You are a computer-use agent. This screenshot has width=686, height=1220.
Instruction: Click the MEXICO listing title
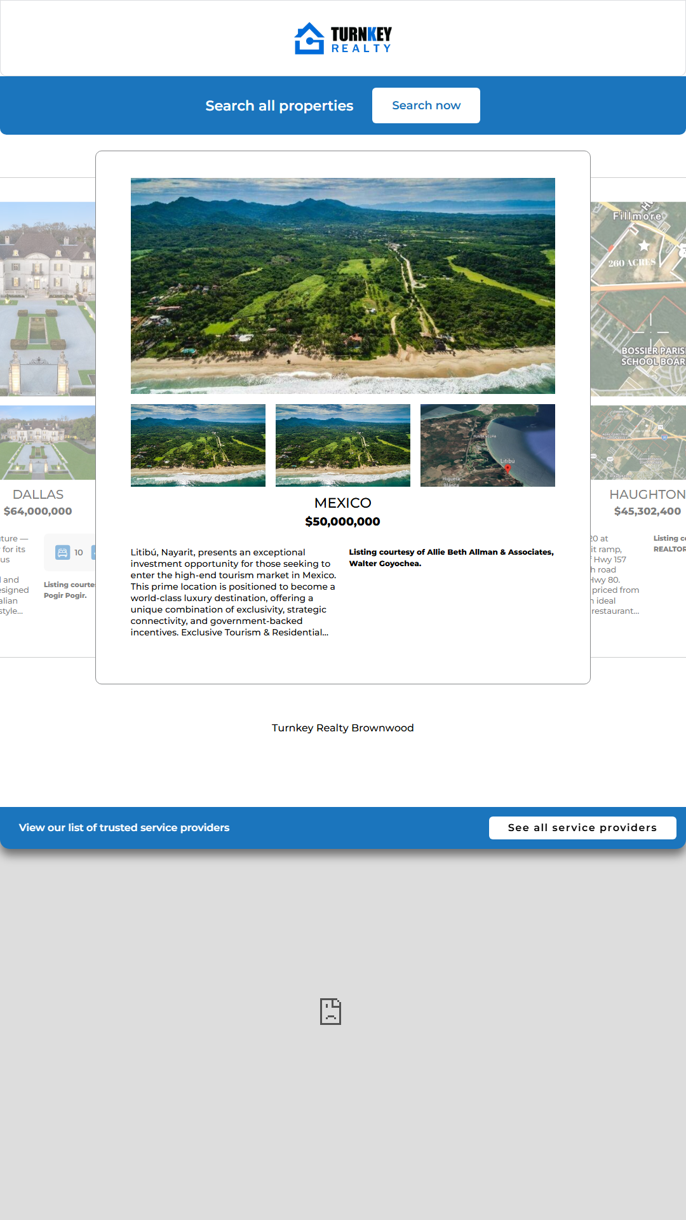coord(343,503)
